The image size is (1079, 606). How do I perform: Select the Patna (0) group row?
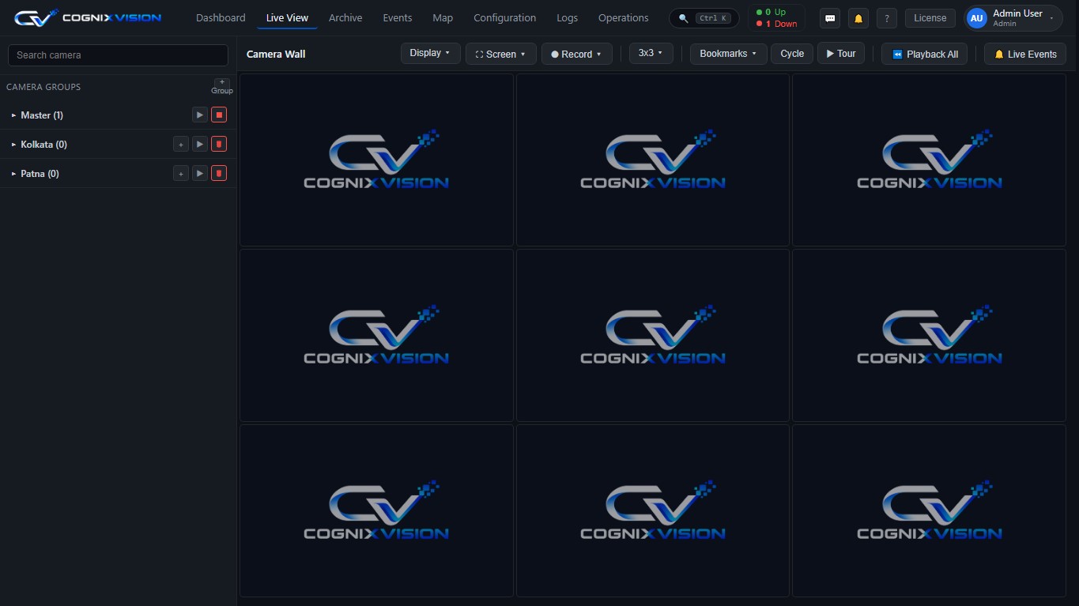point(118,174)
